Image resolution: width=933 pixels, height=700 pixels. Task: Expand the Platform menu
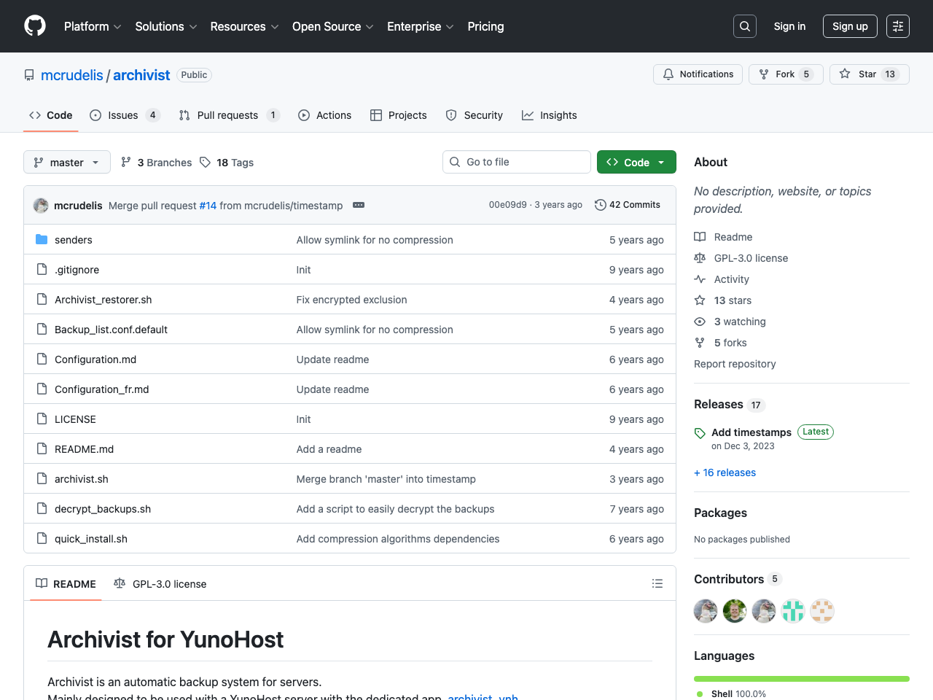(x=93, y=26)
